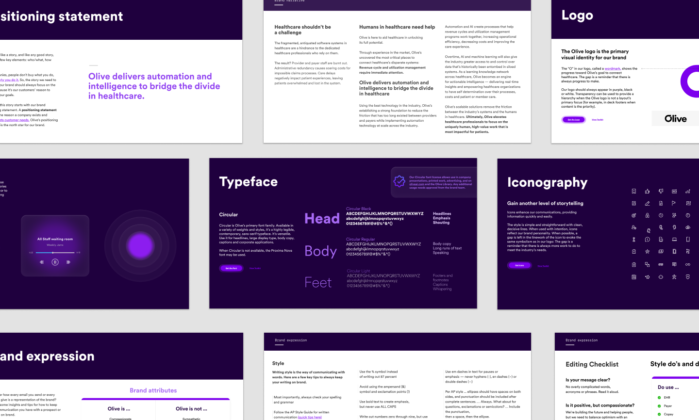Click the Body sample in Circular Regular
The height and width of the screenshot is (420, 699).
pos(320,251)
